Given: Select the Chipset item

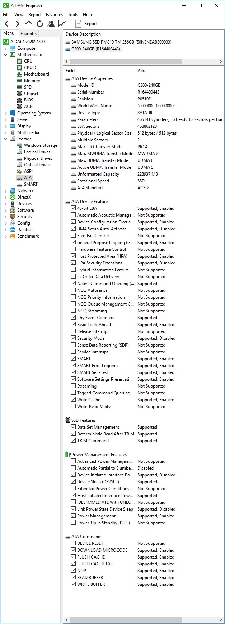Looking at the screenshot, I should 31,94.
